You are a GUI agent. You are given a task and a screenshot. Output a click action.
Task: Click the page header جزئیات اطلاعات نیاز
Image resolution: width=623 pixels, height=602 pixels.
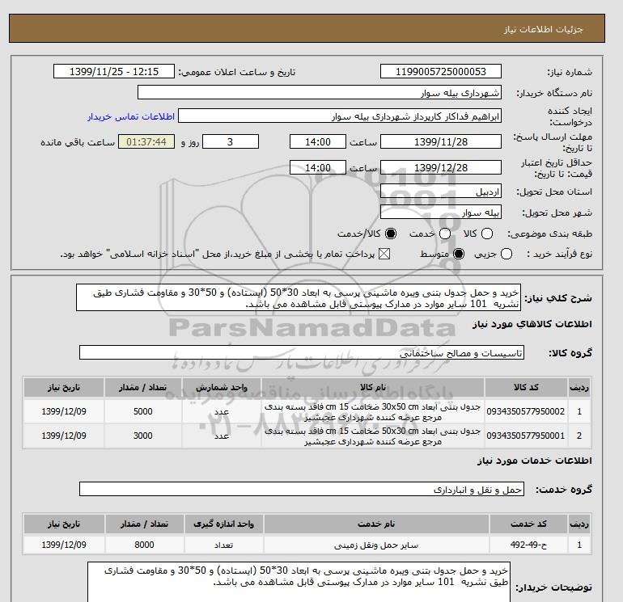[x=543, y=29]
